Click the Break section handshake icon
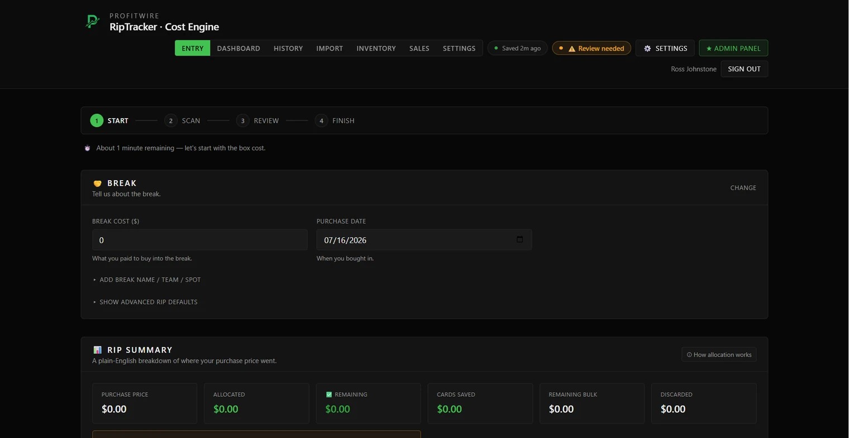Viewport: 849px width, 438px height. point(97,183)
